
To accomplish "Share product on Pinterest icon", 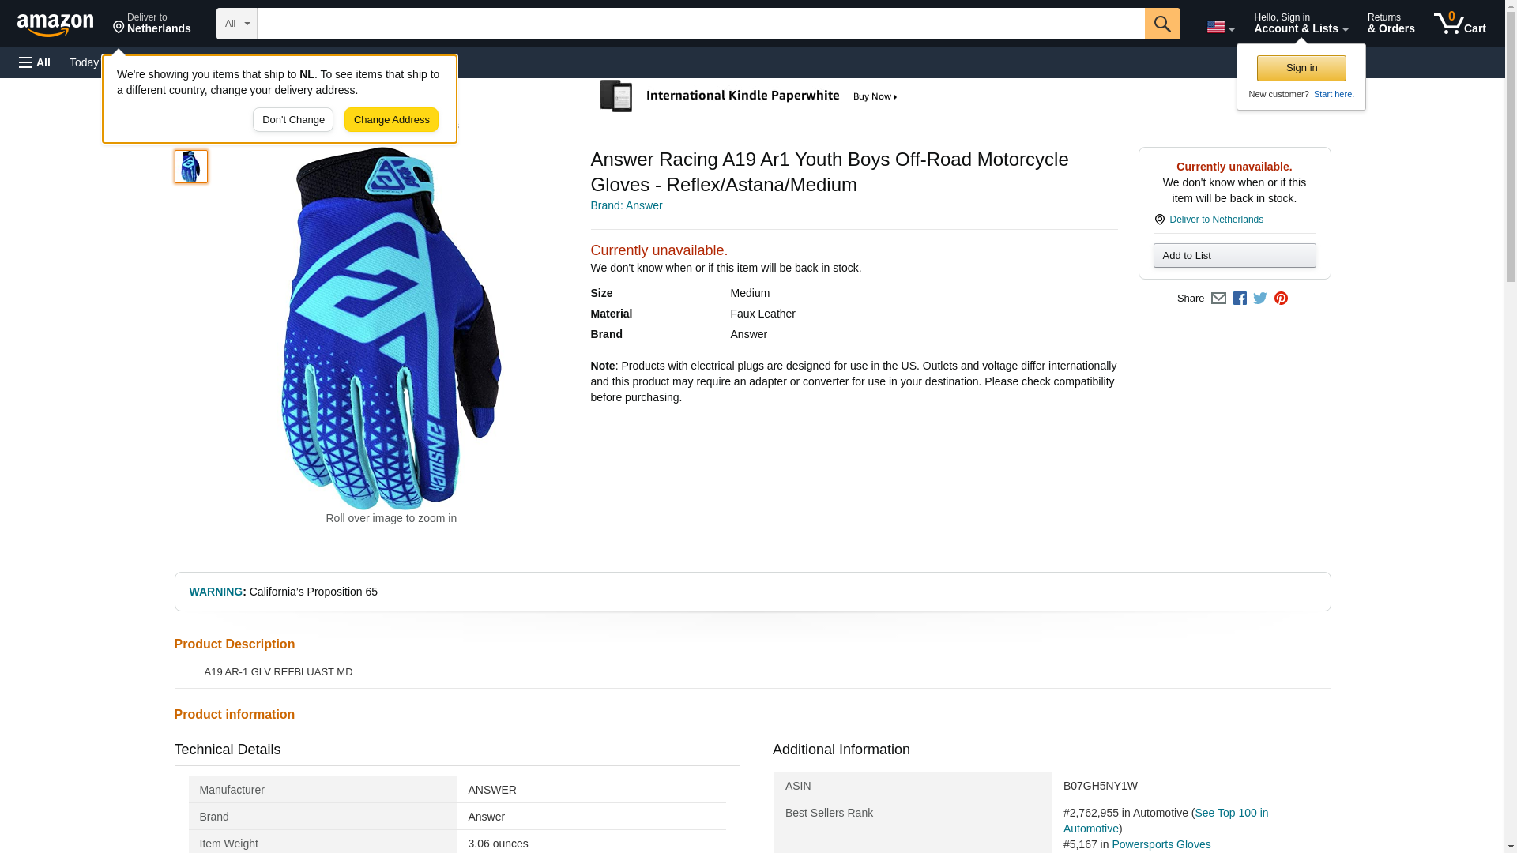I will 1281,299.
